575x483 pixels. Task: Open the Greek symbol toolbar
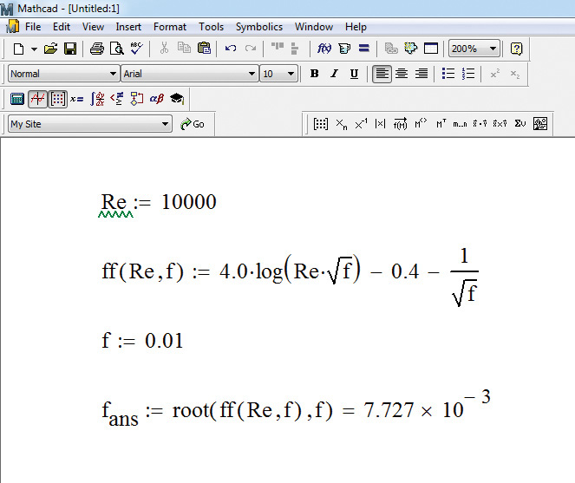pos(157,99)
